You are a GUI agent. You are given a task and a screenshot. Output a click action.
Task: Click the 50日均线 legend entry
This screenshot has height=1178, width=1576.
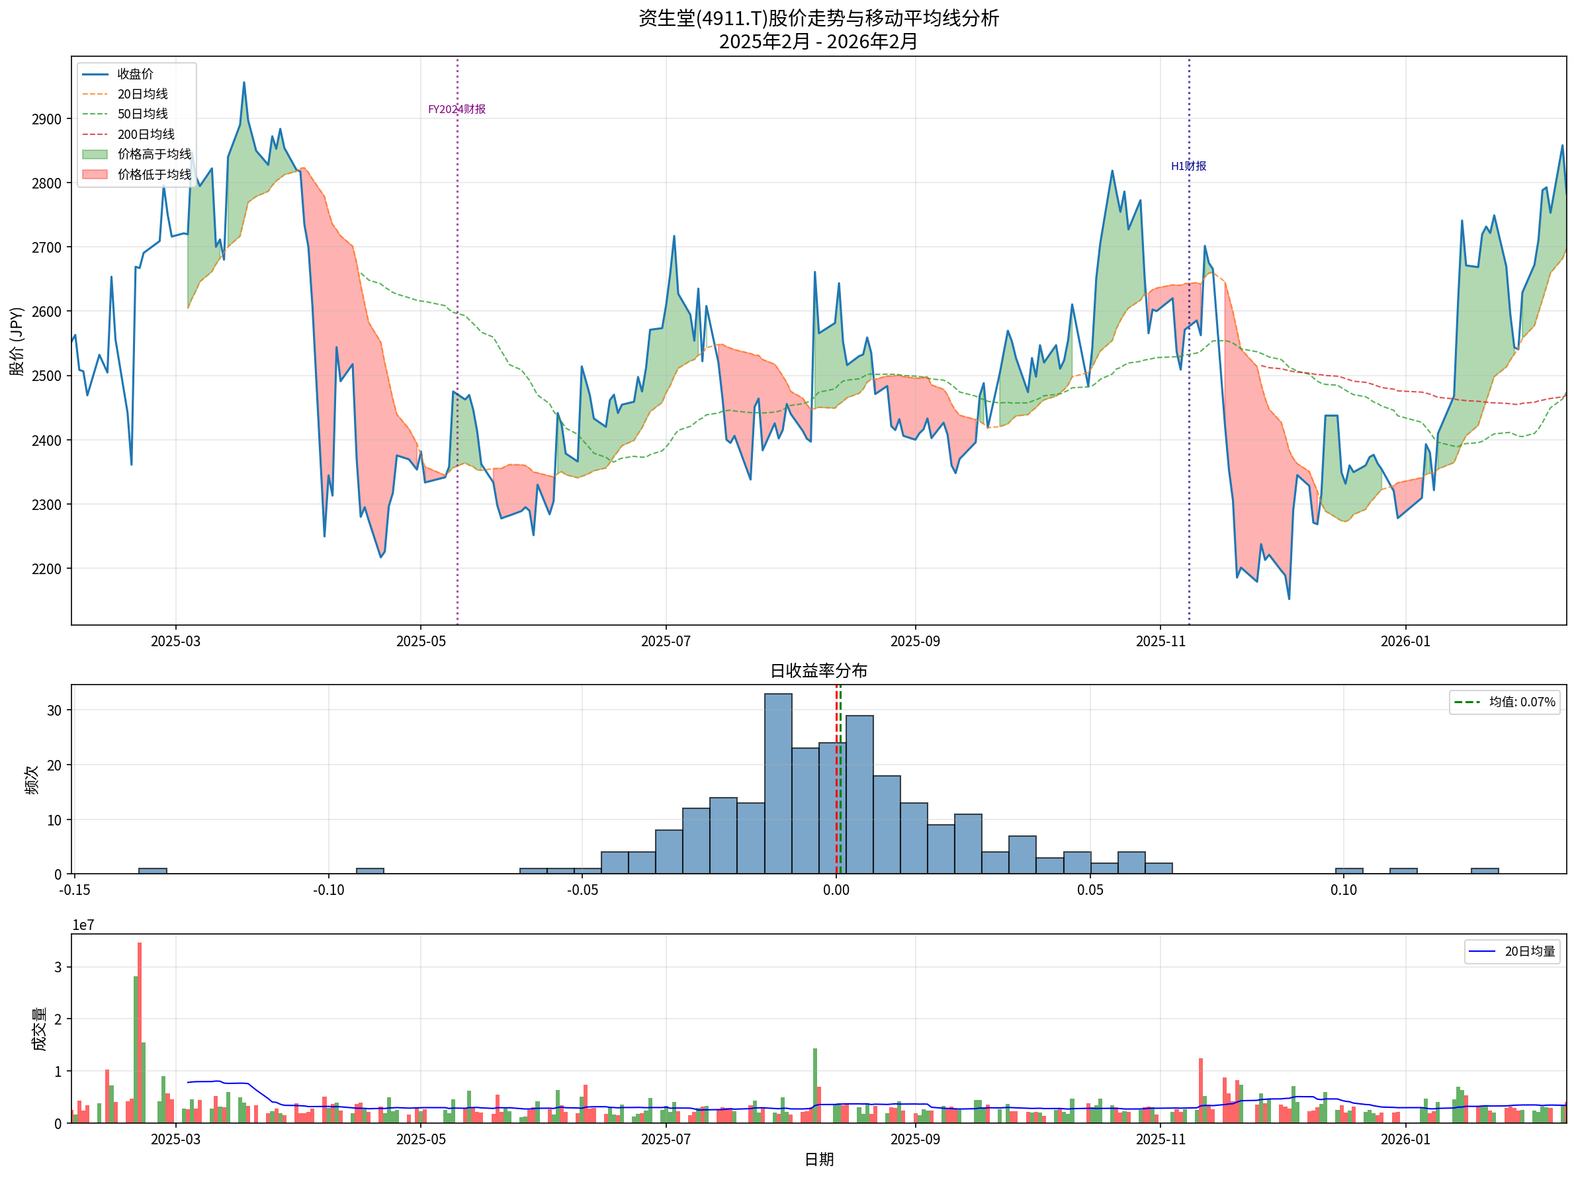coord(142,114)
